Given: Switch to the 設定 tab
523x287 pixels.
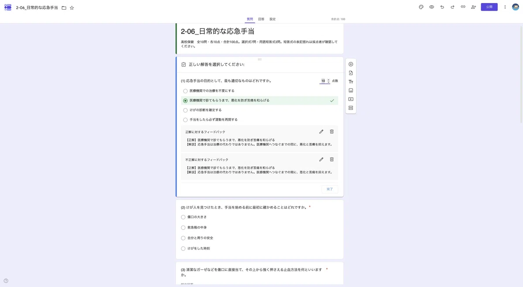Looking at the screenshot, I should [272, 19].
